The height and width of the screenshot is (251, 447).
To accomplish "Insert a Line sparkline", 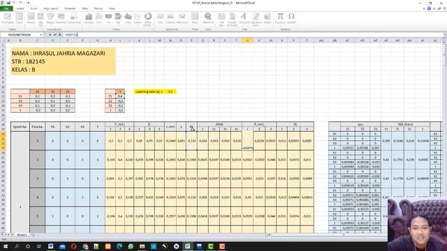I will [160, 18].
